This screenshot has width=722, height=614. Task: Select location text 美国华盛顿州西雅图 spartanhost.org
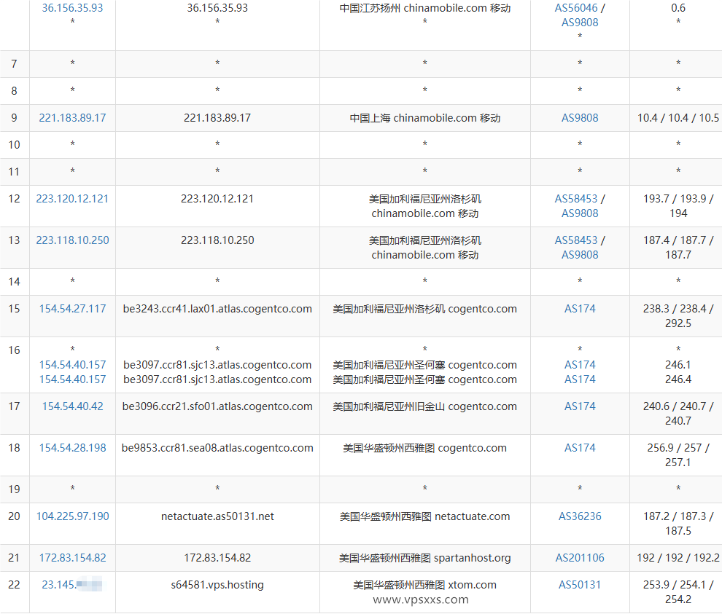[424, 557]
